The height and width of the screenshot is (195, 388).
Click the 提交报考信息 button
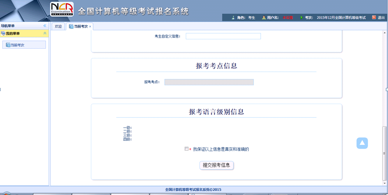[217, 165]
